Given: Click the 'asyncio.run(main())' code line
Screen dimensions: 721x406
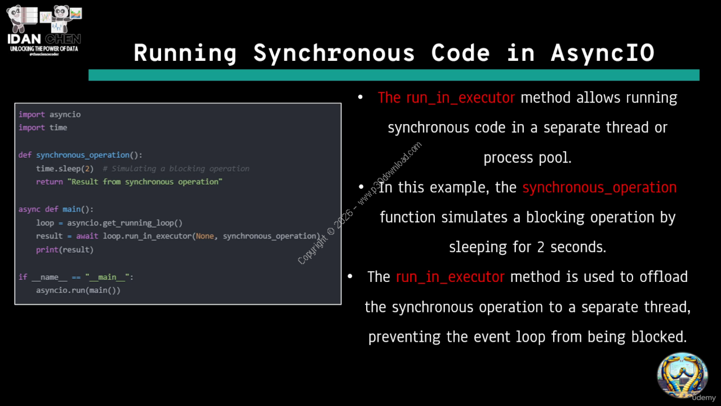Looking at the screenshot, I should coord(78,290).
